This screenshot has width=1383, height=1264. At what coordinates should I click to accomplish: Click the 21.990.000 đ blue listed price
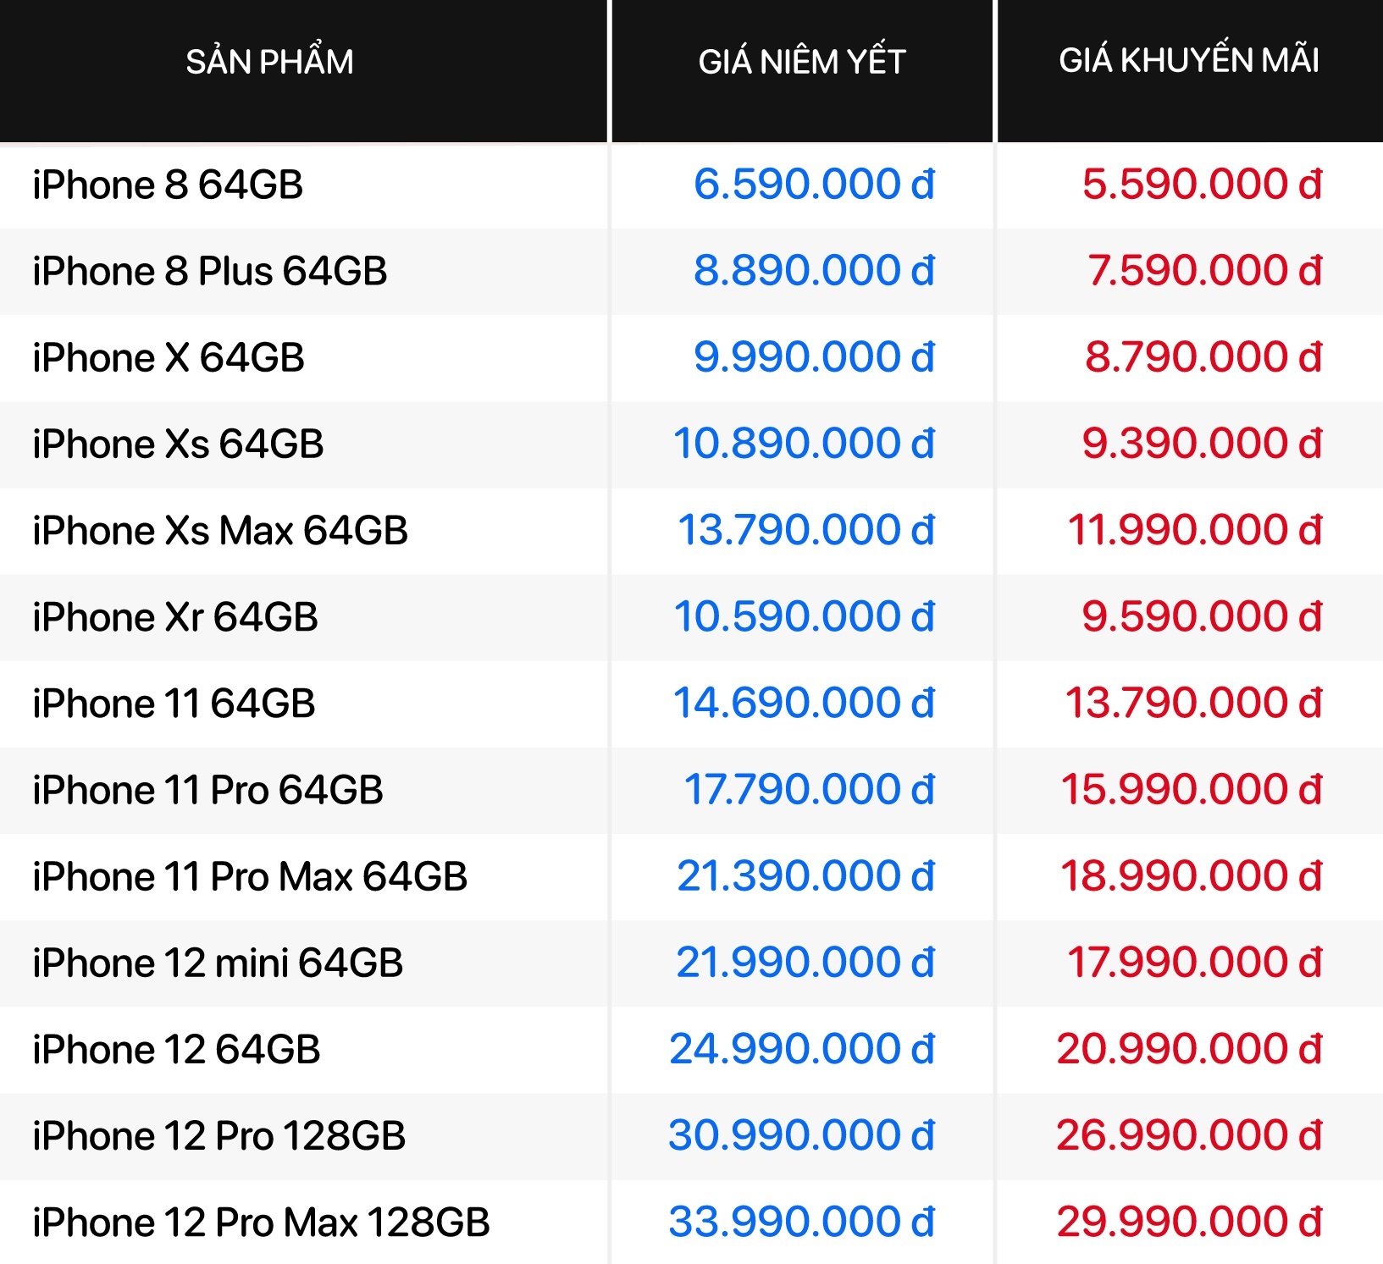point(805,963)
